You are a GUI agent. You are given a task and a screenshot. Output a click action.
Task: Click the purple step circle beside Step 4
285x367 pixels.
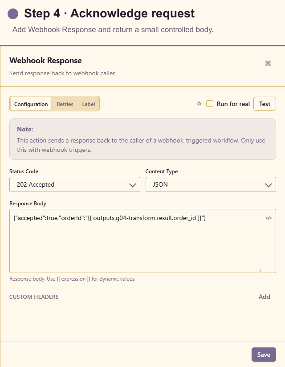[13, 13]
